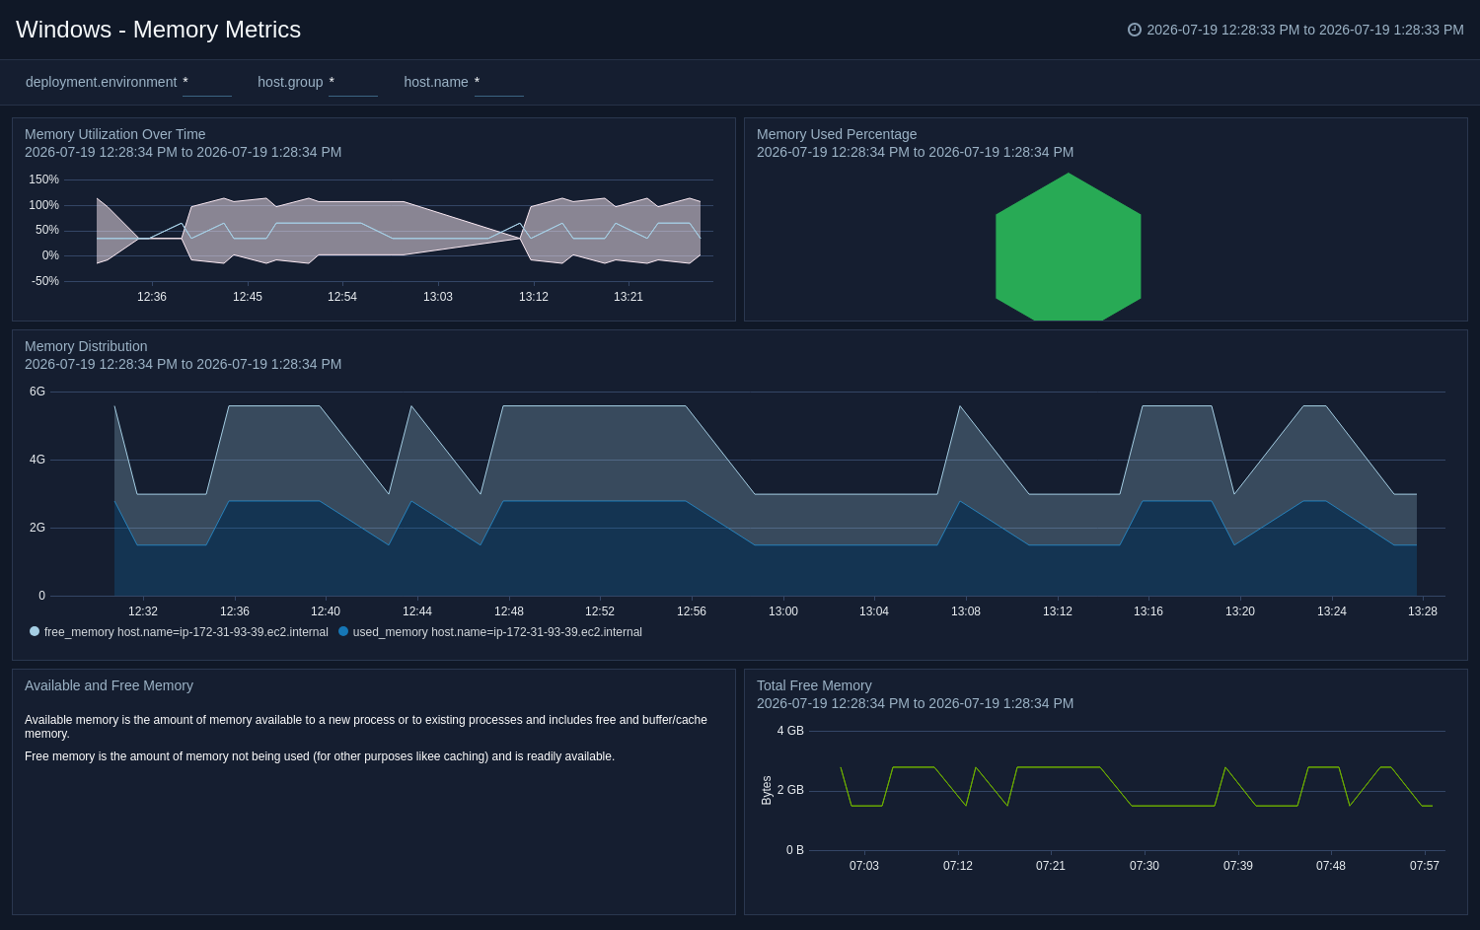Viewport: 1480px width, 930px height.
Task: Select the Total Free Memory panel title
Action: (x=814, y=685)
